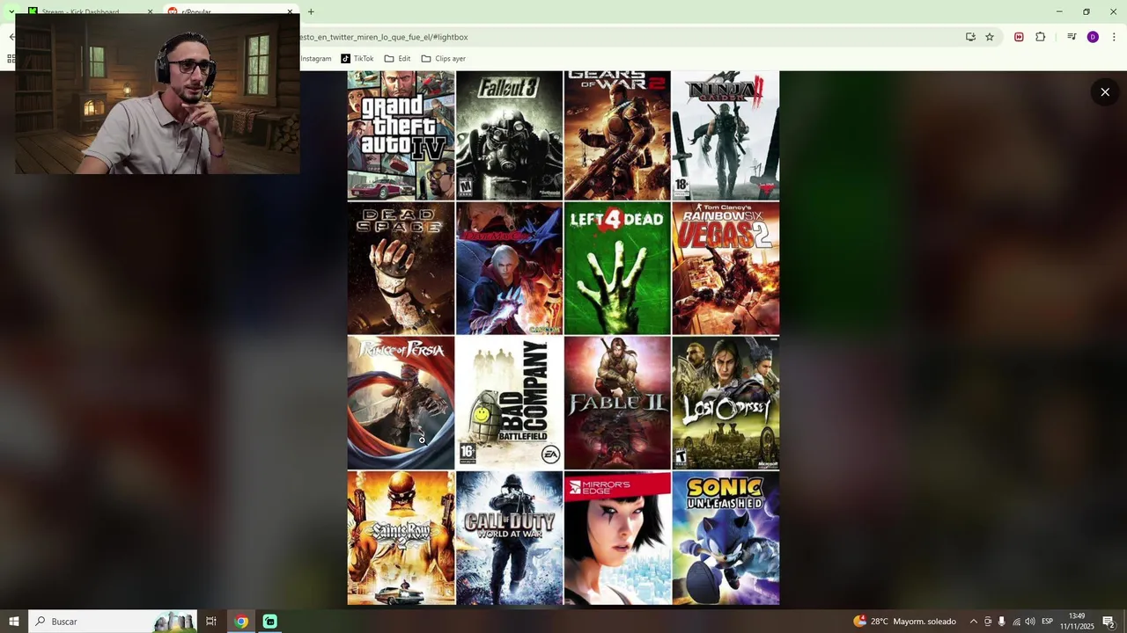Restore down the Chrome window
The height and width of the screenshot is (633, 1127).
click(1086, 11)
